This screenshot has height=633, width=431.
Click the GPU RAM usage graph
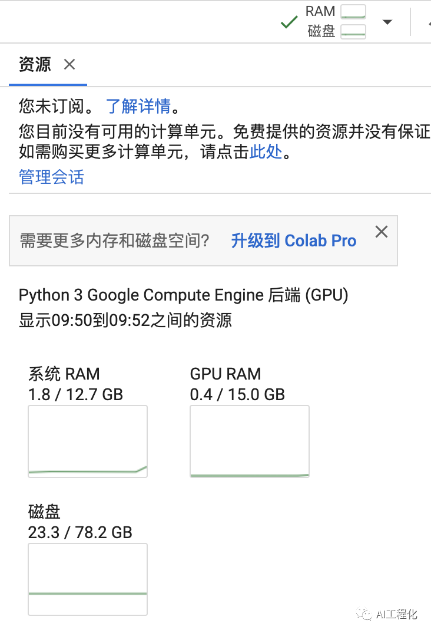click(x=250, y=441)
